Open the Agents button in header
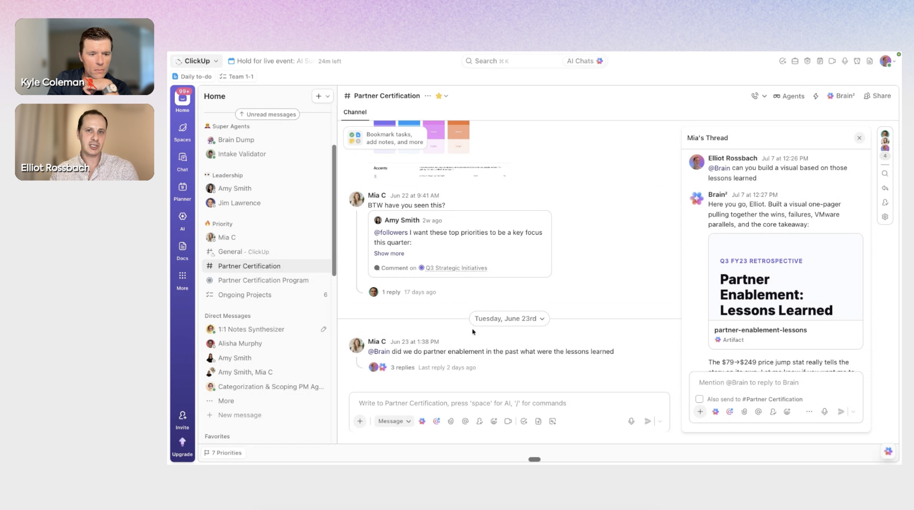The image size is (914, 510). point(789,96)
